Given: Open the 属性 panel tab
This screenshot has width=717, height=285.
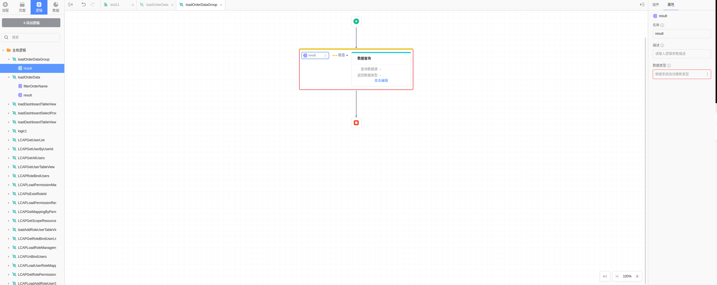Looking at the screenshot, I should [671, 5].
